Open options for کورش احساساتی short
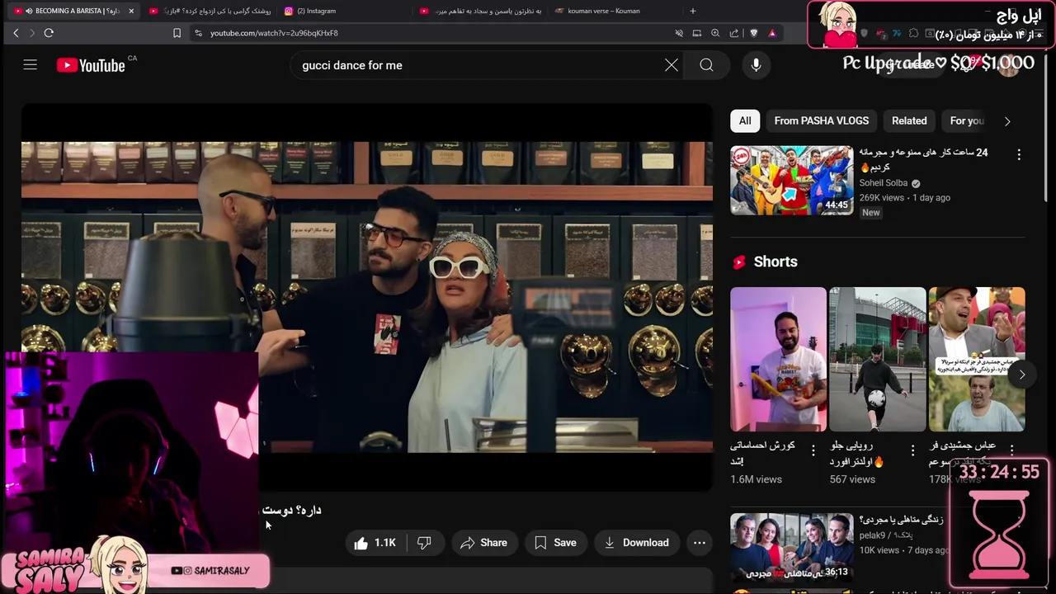The height and width of the screenshot is (594, 1056). click(x=813, y=450)
